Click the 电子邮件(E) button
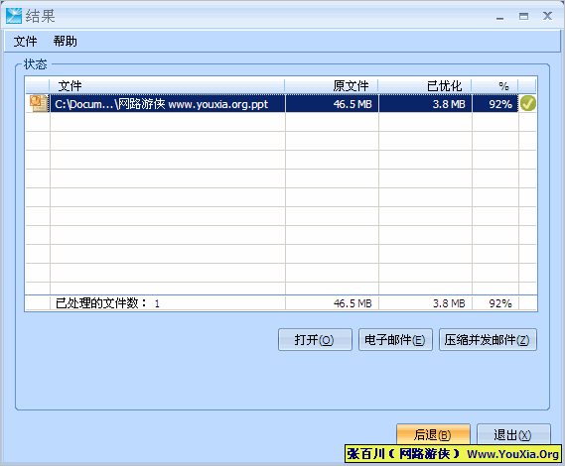Image resolution: width=565 pixels, height=466 pixels. (395, 339)
